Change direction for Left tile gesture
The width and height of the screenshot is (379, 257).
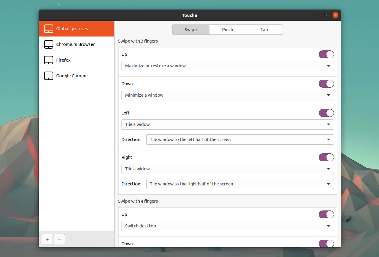(240, 140)
